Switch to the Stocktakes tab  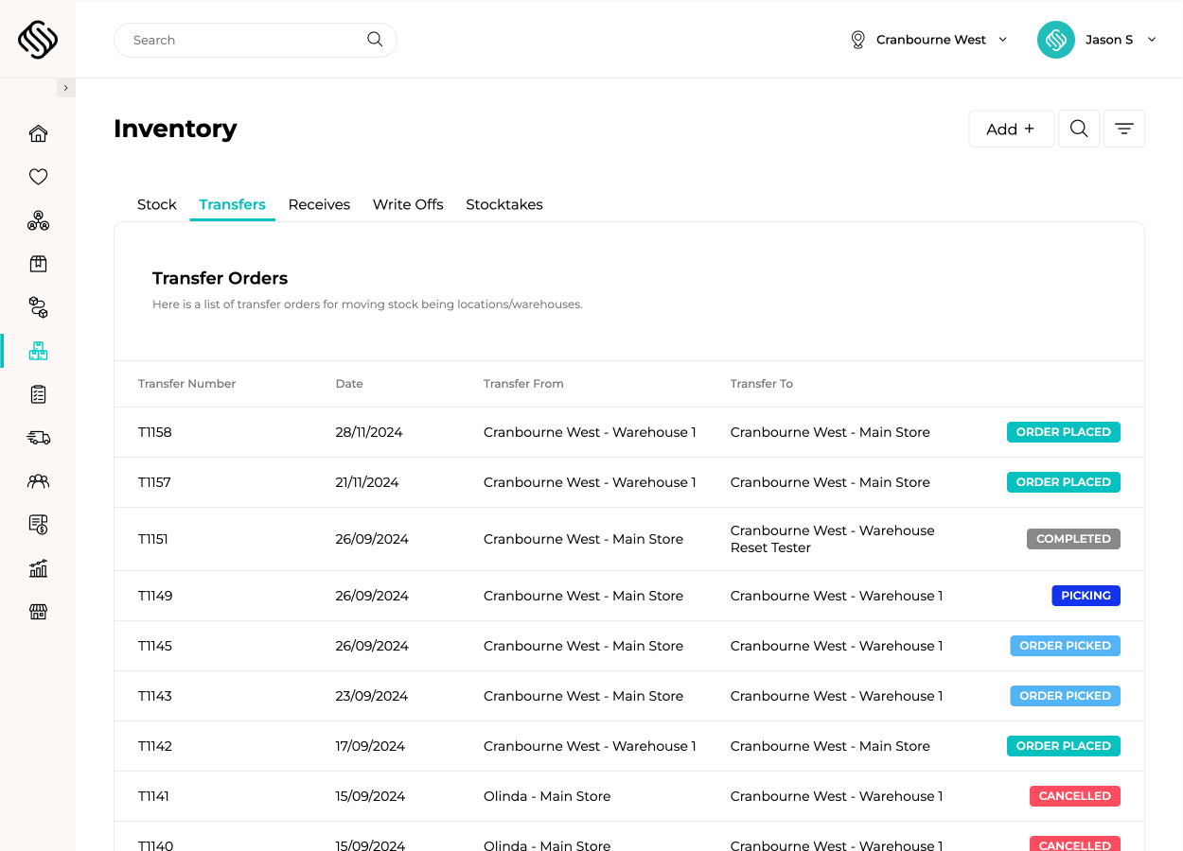tap(503, 204)
